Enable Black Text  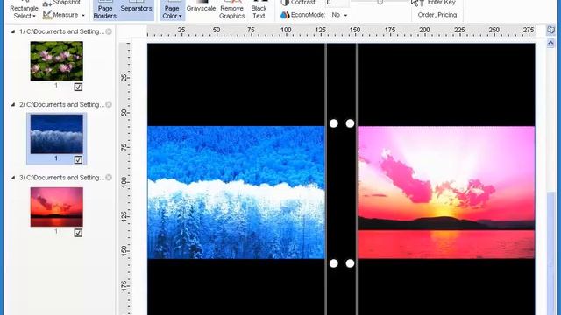(259, 10)
